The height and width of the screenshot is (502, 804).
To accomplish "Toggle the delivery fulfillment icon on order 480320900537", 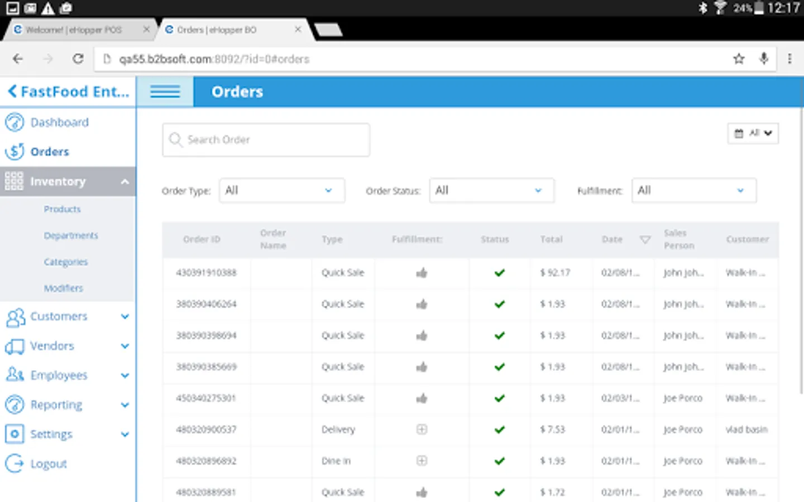I will (x=422, y=429).
